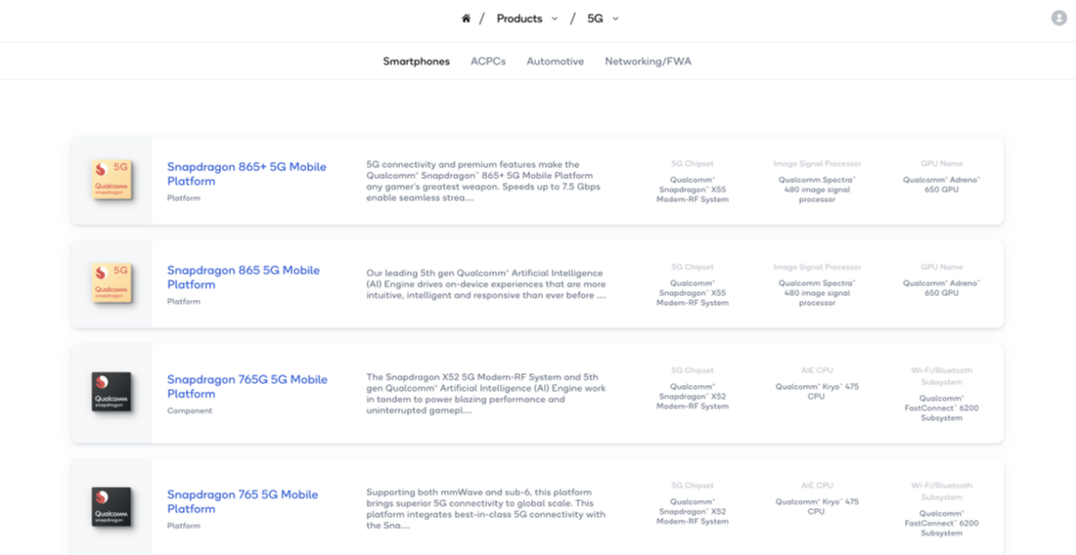Click the Snapdragon 865 chip thumbnail
This screenshot has height=555, width=1076.
pos(112,283)
